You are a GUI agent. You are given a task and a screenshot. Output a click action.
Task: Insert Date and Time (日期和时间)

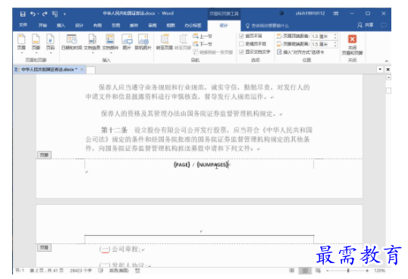pyautogui.click(x=71, y=42)
